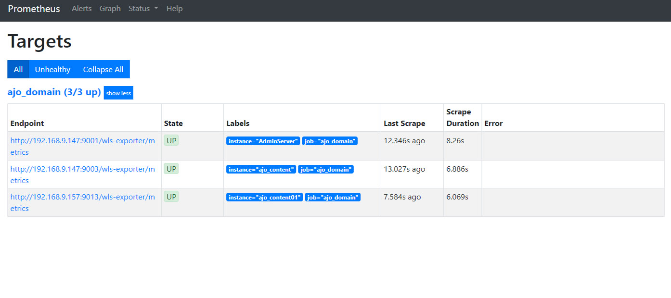Image resolution: width=671 pixels, height=298 pixels.
Task: Click the instance="ajo_content01" label badge
Action: click(x=264, y=198)
